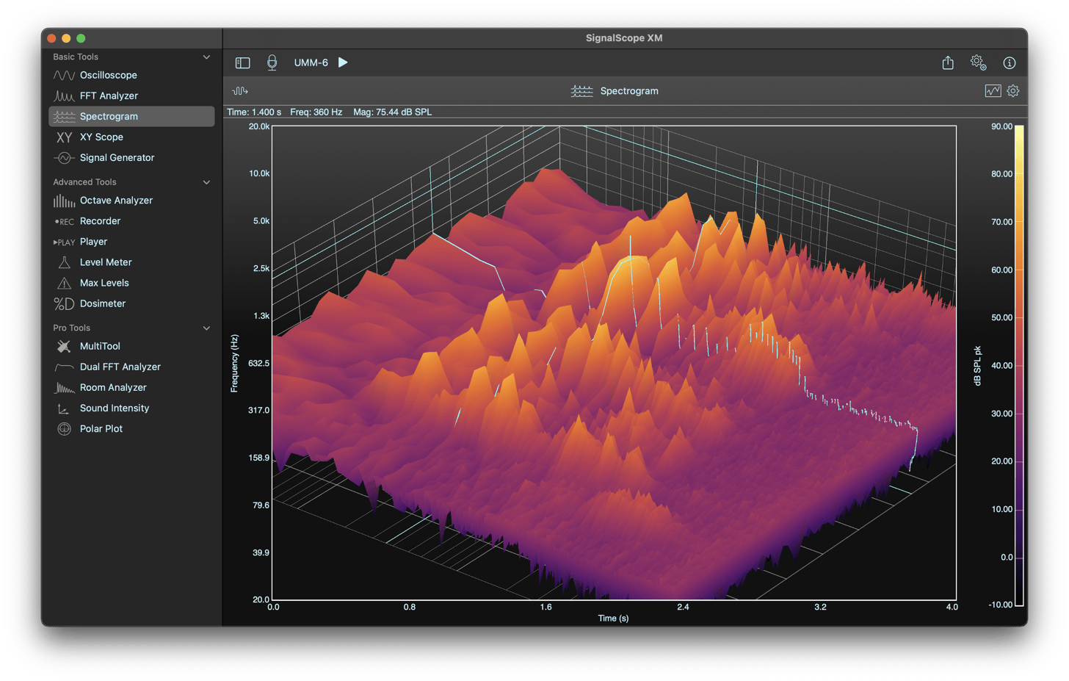Collapse the Pro Tools section
This screenshot has width=1069, height=681.
pyautogui.click(x=206, y=328)
